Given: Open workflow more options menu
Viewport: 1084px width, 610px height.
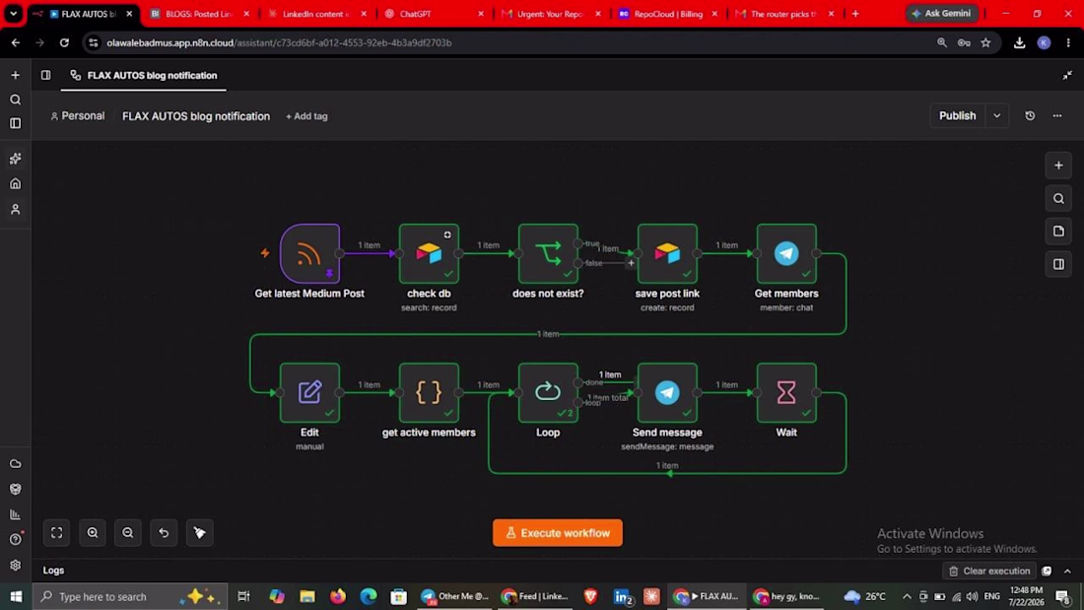Looking at the screenshot, I should click(x=1057, y=116).
